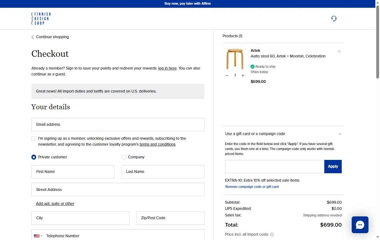380x240 pixels.
Task: Focus the Last Name field
Action: pos(163,172)
